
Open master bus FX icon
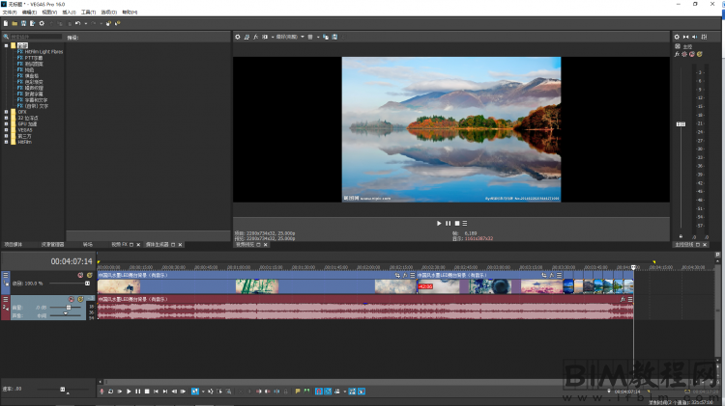677,54
